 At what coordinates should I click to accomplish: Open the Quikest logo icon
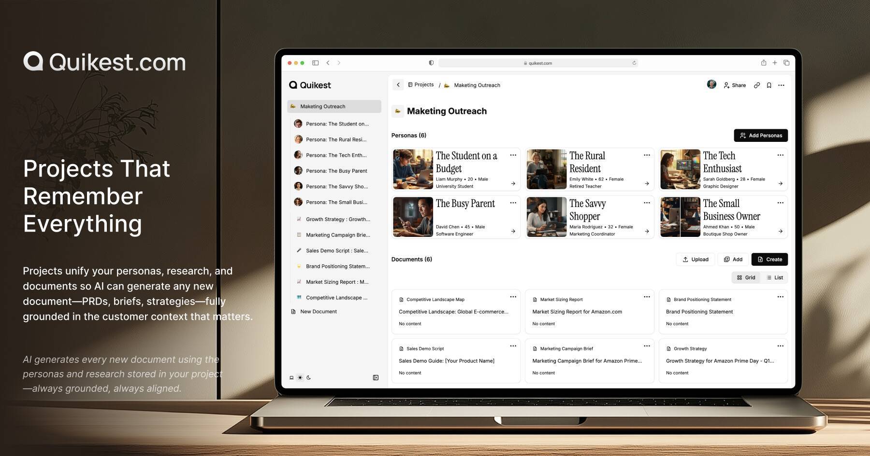click(293, 85)
